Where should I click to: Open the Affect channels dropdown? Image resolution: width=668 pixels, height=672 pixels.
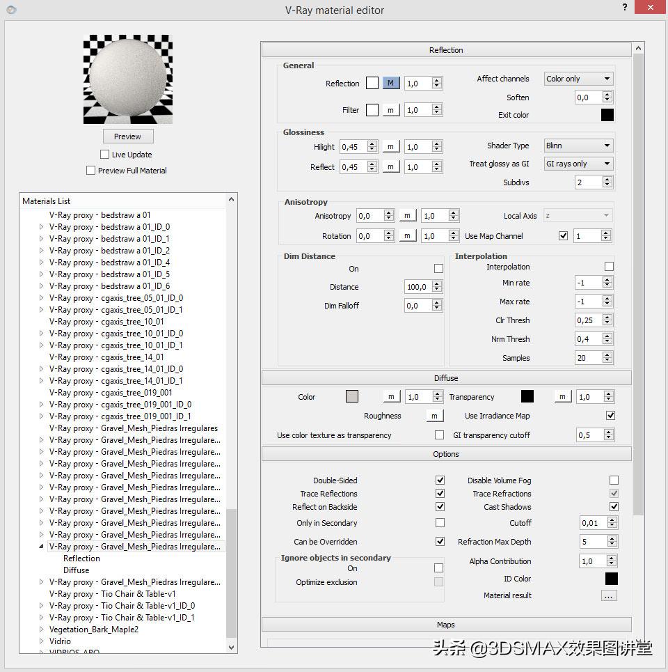(578, 79)
